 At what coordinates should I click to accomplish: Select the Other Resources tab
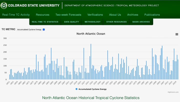click(116, 22)
